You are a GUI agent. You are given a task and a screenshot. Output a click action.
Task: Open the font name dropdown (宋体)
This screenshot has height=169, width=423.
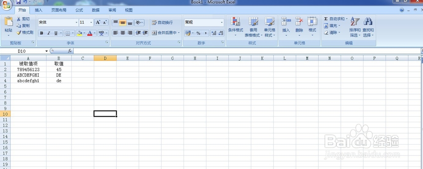(76, 22)
